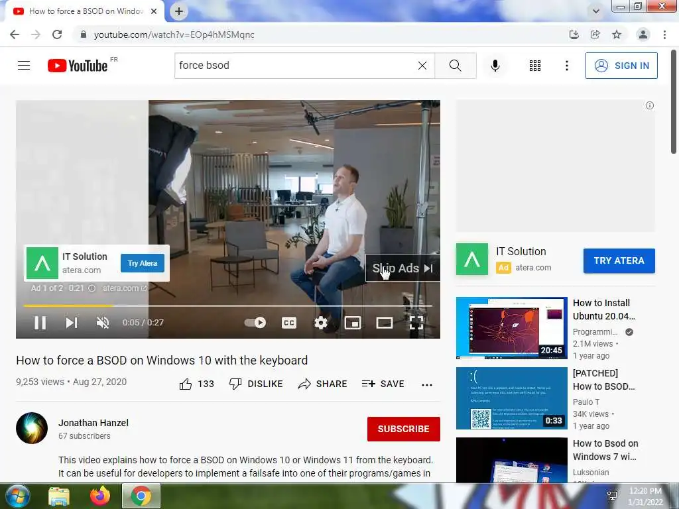Screen dimensions: 679x509
Task: Open Chrome profile avatar
Action: [643, 34]
